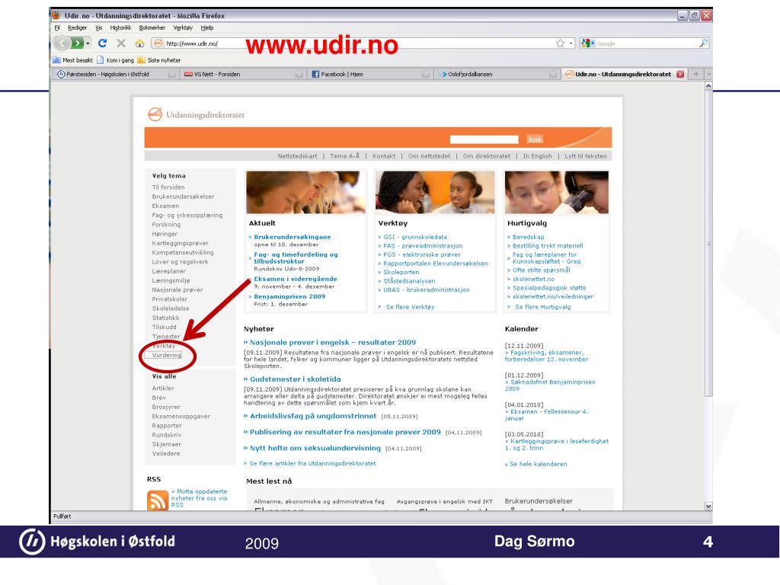Viewport: 780px width, 585px height.
Task: Click the Hurtigvalg microscope photo
Action: (557, 192)
